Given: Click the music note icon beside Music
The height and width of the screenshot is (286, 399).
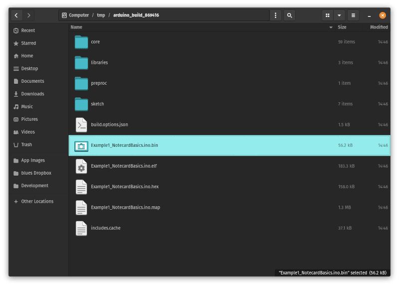Looking at the screenshot, I should coord(16,106).
